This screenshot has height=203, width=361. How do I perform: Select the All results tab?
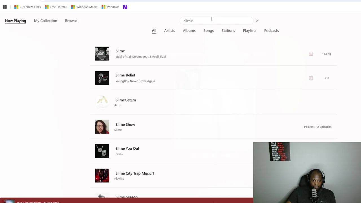pyautogui.click(x=154, y=31)
